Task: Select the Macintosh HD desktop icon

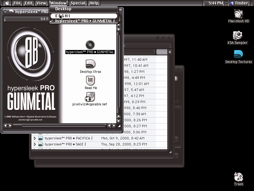Action: [x=238, y=14]
